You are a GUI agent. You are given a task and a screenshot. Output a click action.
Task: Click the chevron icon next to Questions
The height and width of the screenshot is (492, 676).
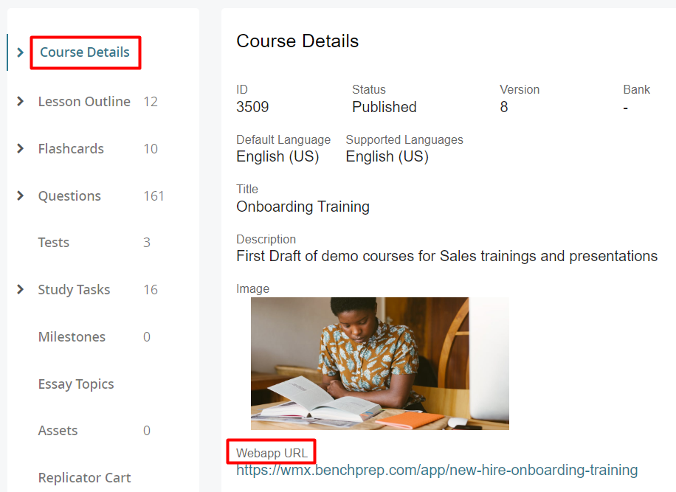pos(20,196)
